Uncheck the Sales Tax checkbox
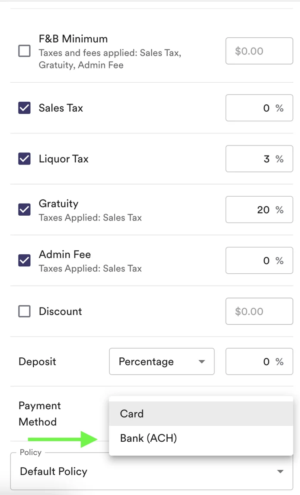300x495 pixels. tap(25, 108)
